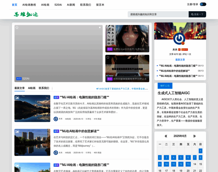
Task: Click the megaphone announcement icon
Action: tap(98, 89)
